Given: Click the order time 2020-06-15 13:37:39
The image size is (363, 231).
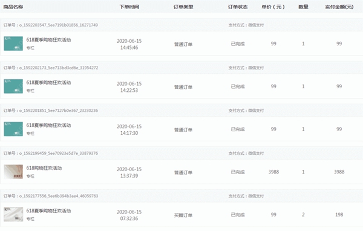Looking at the screenshot, I should [129, 172].
